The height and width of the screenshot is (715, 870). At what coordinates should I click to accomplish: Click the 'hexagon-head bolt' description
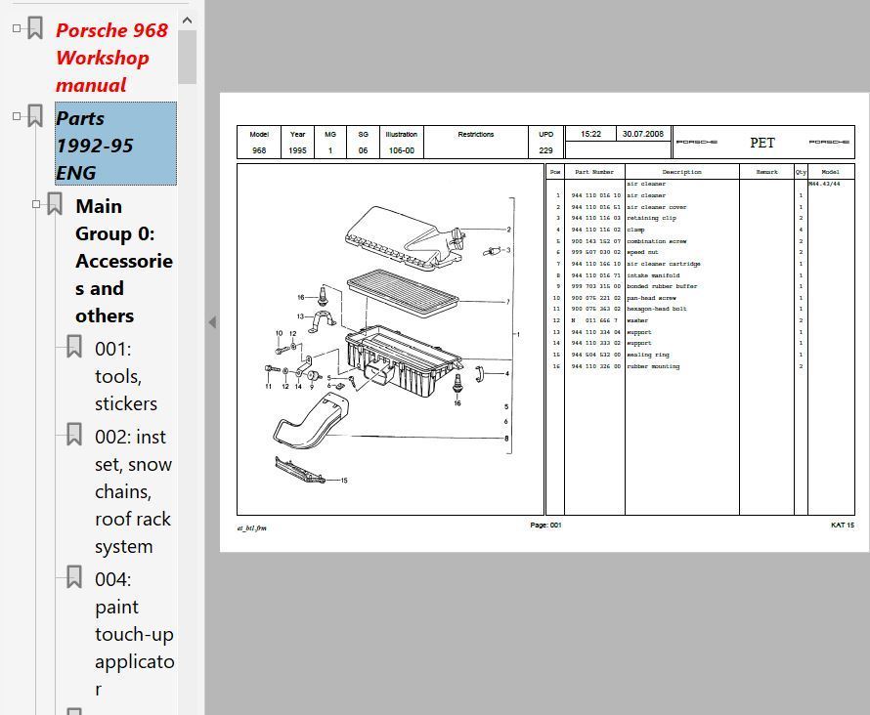click(656, 309)
